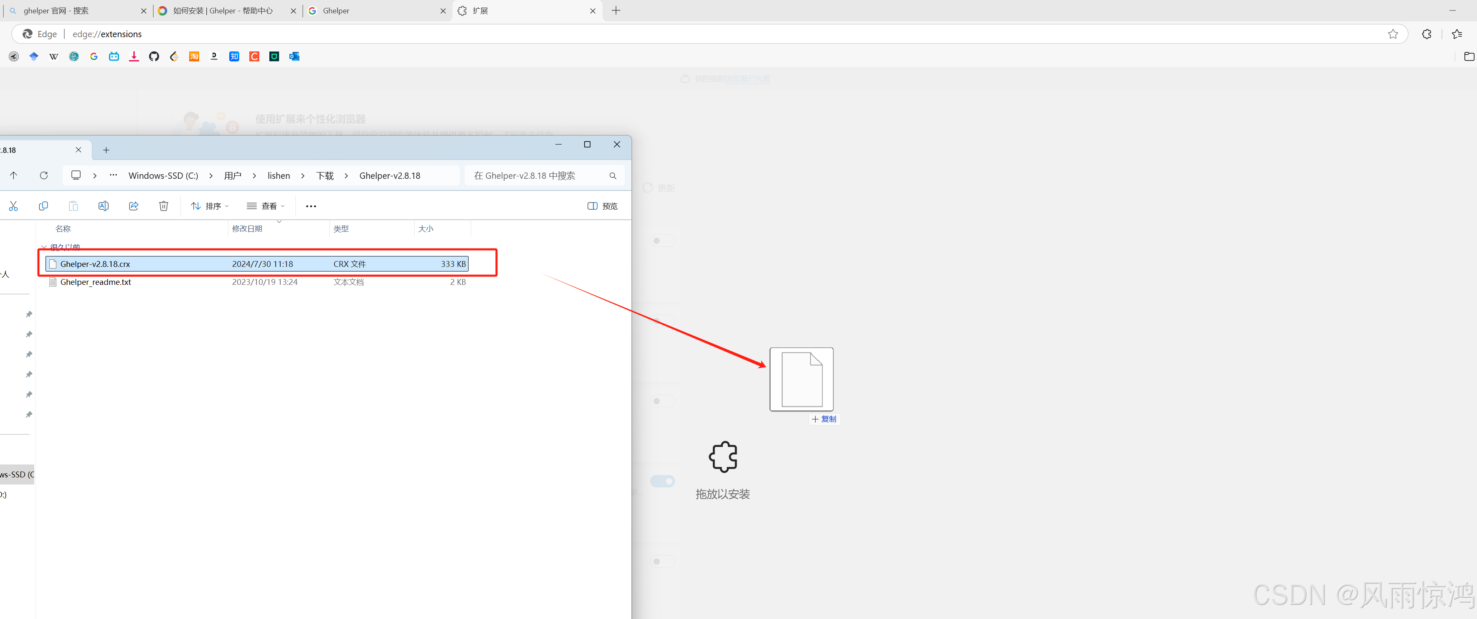This screenshot has height=619, width=1477.
Task: Click 下载 in the breadcrumb path
Action: click(324, 175)
